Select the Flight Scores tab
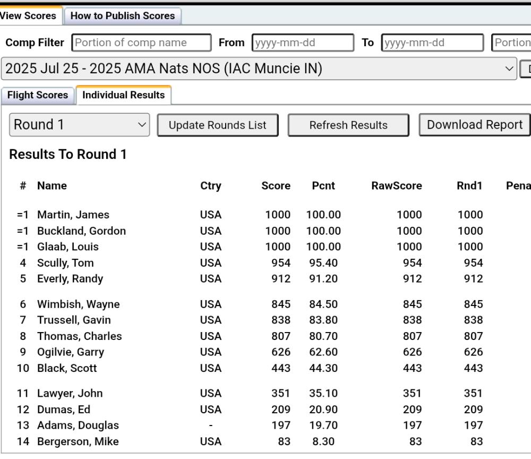The width and height of the screenshot is (531, 459). pos(38,95)
